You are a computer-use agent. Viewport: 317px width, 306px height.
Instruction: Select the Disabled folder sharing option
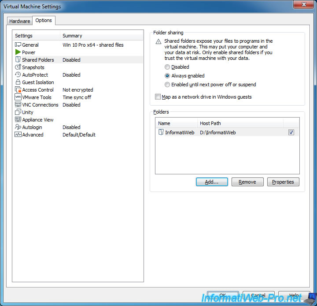(167, 67)
